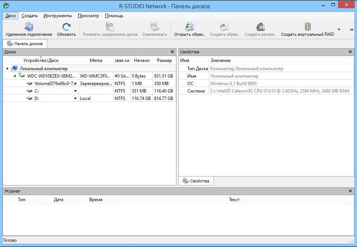Image resolution: width=357 pixels, height=247 pixels.
Task: Close the Диски panel
Action: [x=172, y=52]
